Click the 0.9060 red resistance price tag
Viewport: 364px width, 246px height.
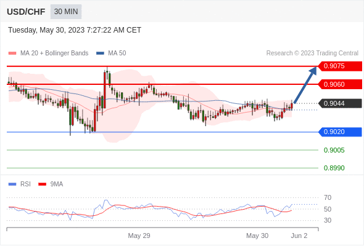click(x=340, y=84)
